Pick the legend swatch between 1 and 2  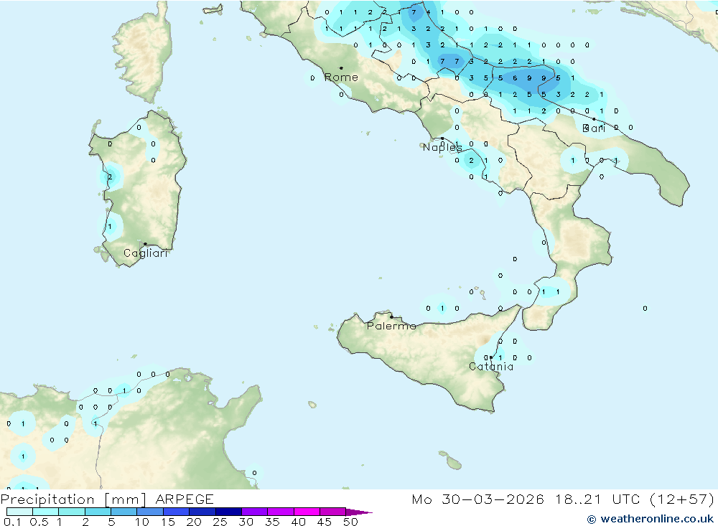pos(72,512)
